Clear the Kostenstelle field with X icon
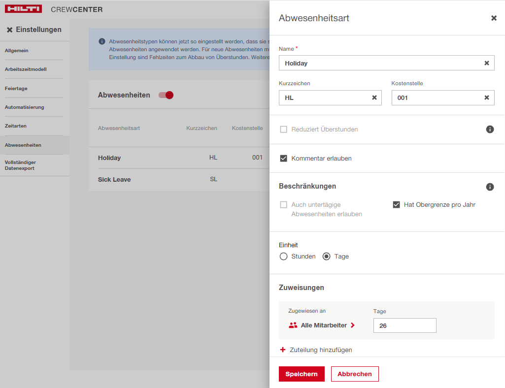This screenshot has height=388, width=505. (x=486, y=97)
